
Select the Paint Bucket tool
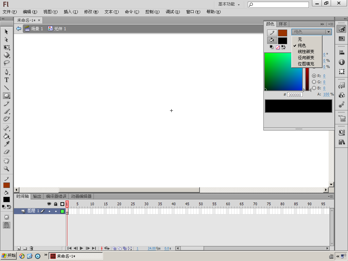[x=6, y=136]
